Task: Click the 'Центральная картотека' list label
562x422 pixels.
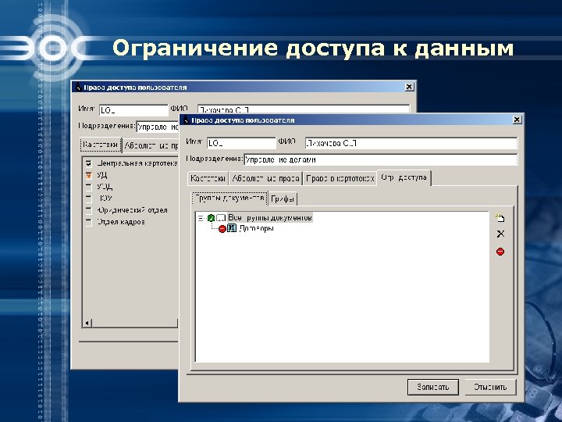Action: (x=137, y=163)
